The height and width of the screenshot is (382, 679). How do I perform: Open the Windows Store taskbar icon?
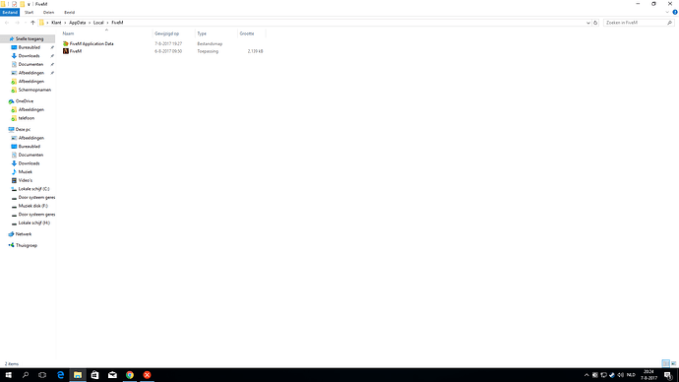point(94,375)
